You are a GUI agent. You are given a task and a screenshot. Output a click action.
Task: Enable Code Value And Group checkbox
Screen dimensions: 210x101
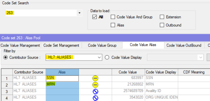[113, 17]
